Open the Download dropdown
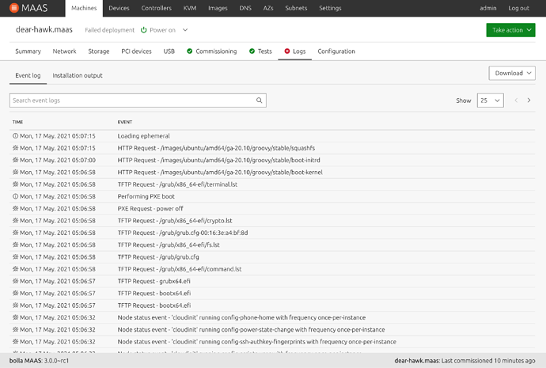Screen dimensions: 546x368 513,73
